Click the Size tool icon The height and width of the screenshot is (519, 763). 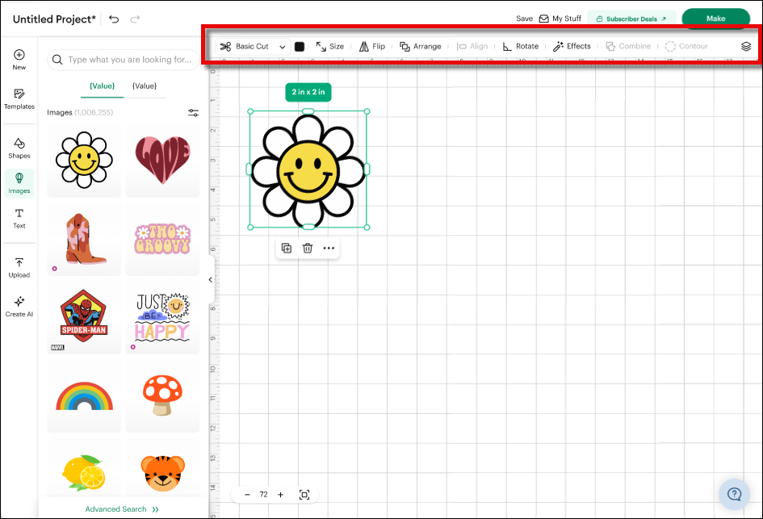click(x=329, y=46)
